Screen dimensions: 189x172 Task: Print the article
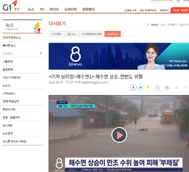click(x=167, y=87)
